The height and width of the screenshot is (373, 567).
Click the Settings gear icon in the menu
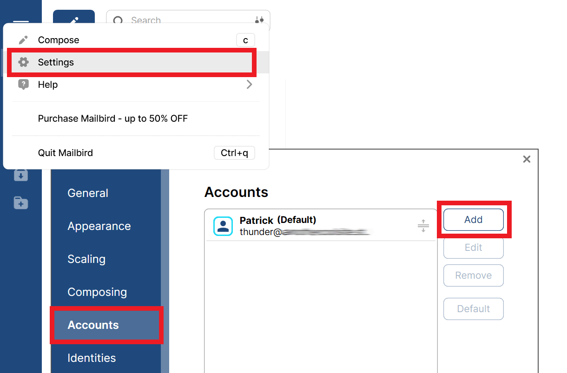23,62
